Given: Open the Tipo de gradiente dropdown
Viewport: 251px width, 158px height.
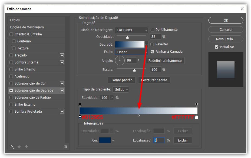Looking at the screenshot, I should [x=121, y=89].
